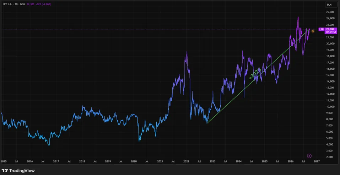This screenshot has width=340, height=175.
Task: Click the 2026 label on time axis
Action: 291,161
